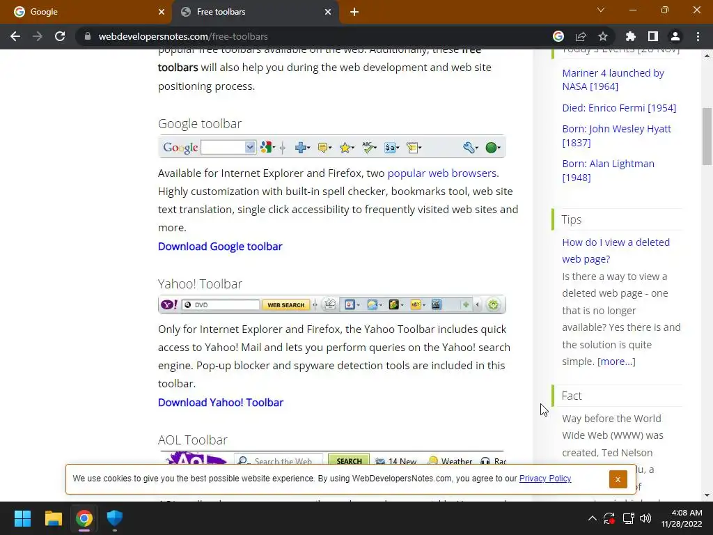Open Mariner 4 launched by NASA link

coord(613,79)
